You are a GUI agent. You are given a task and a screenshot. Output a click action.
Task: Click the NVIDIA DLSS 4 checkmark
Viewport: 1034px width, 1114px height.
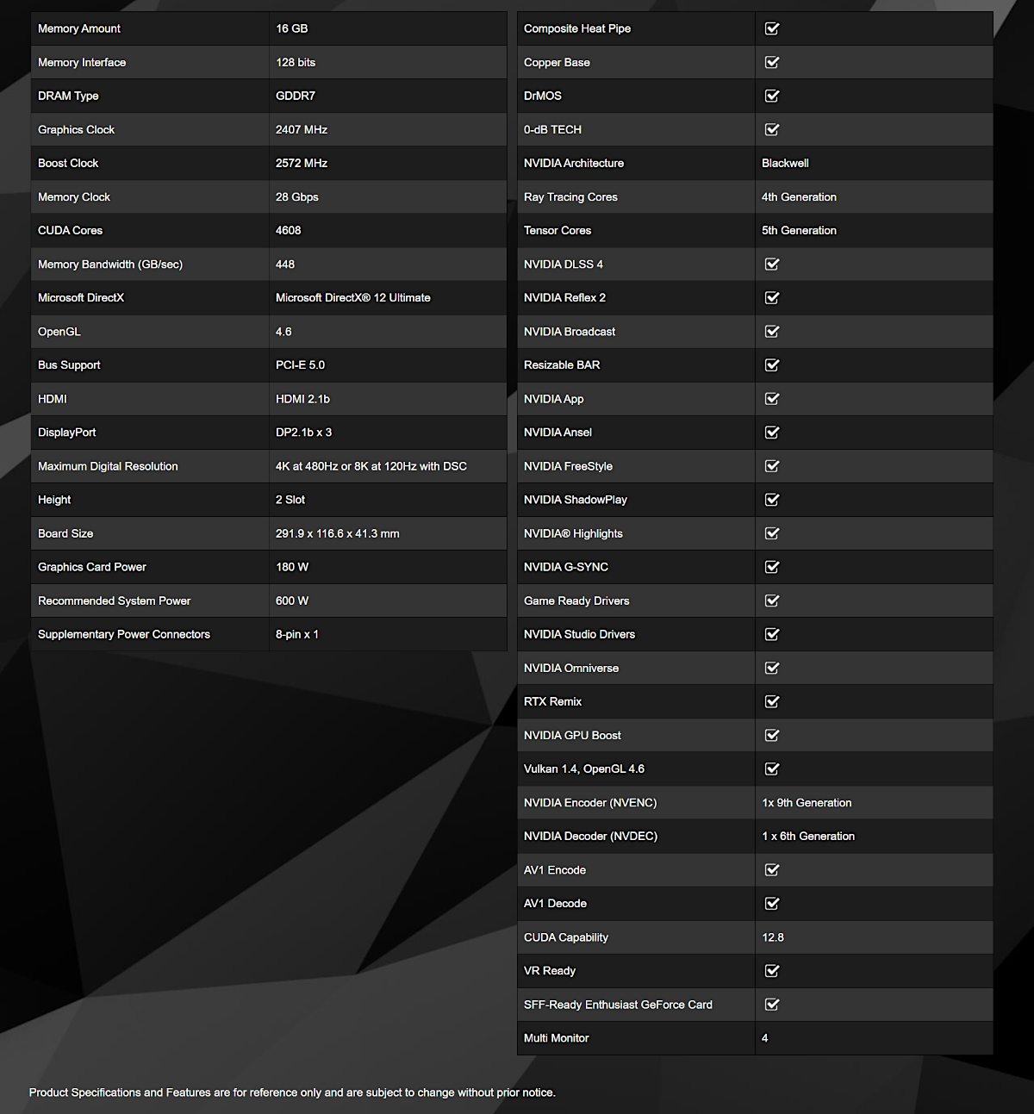pyautogui.click(x=772, y=264)
